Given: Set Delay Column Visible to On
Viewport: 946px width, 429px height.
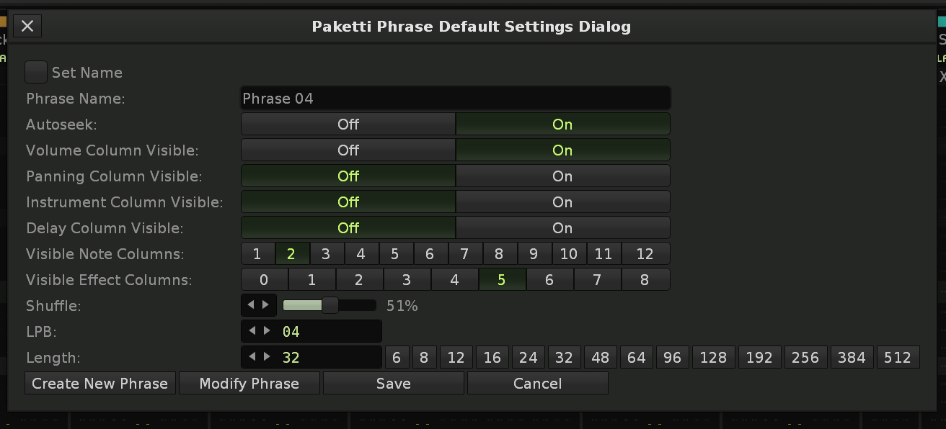Looking at the screenshot, I should [x=562, y=228].
